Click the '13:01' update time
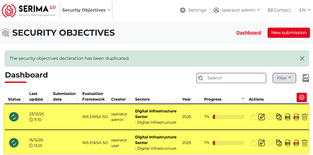 coord(38,146)
